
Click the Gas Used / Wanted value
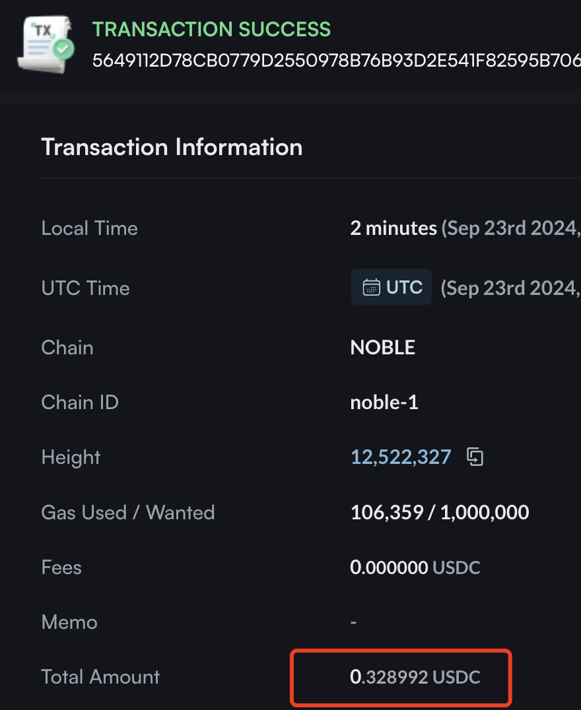440,513
